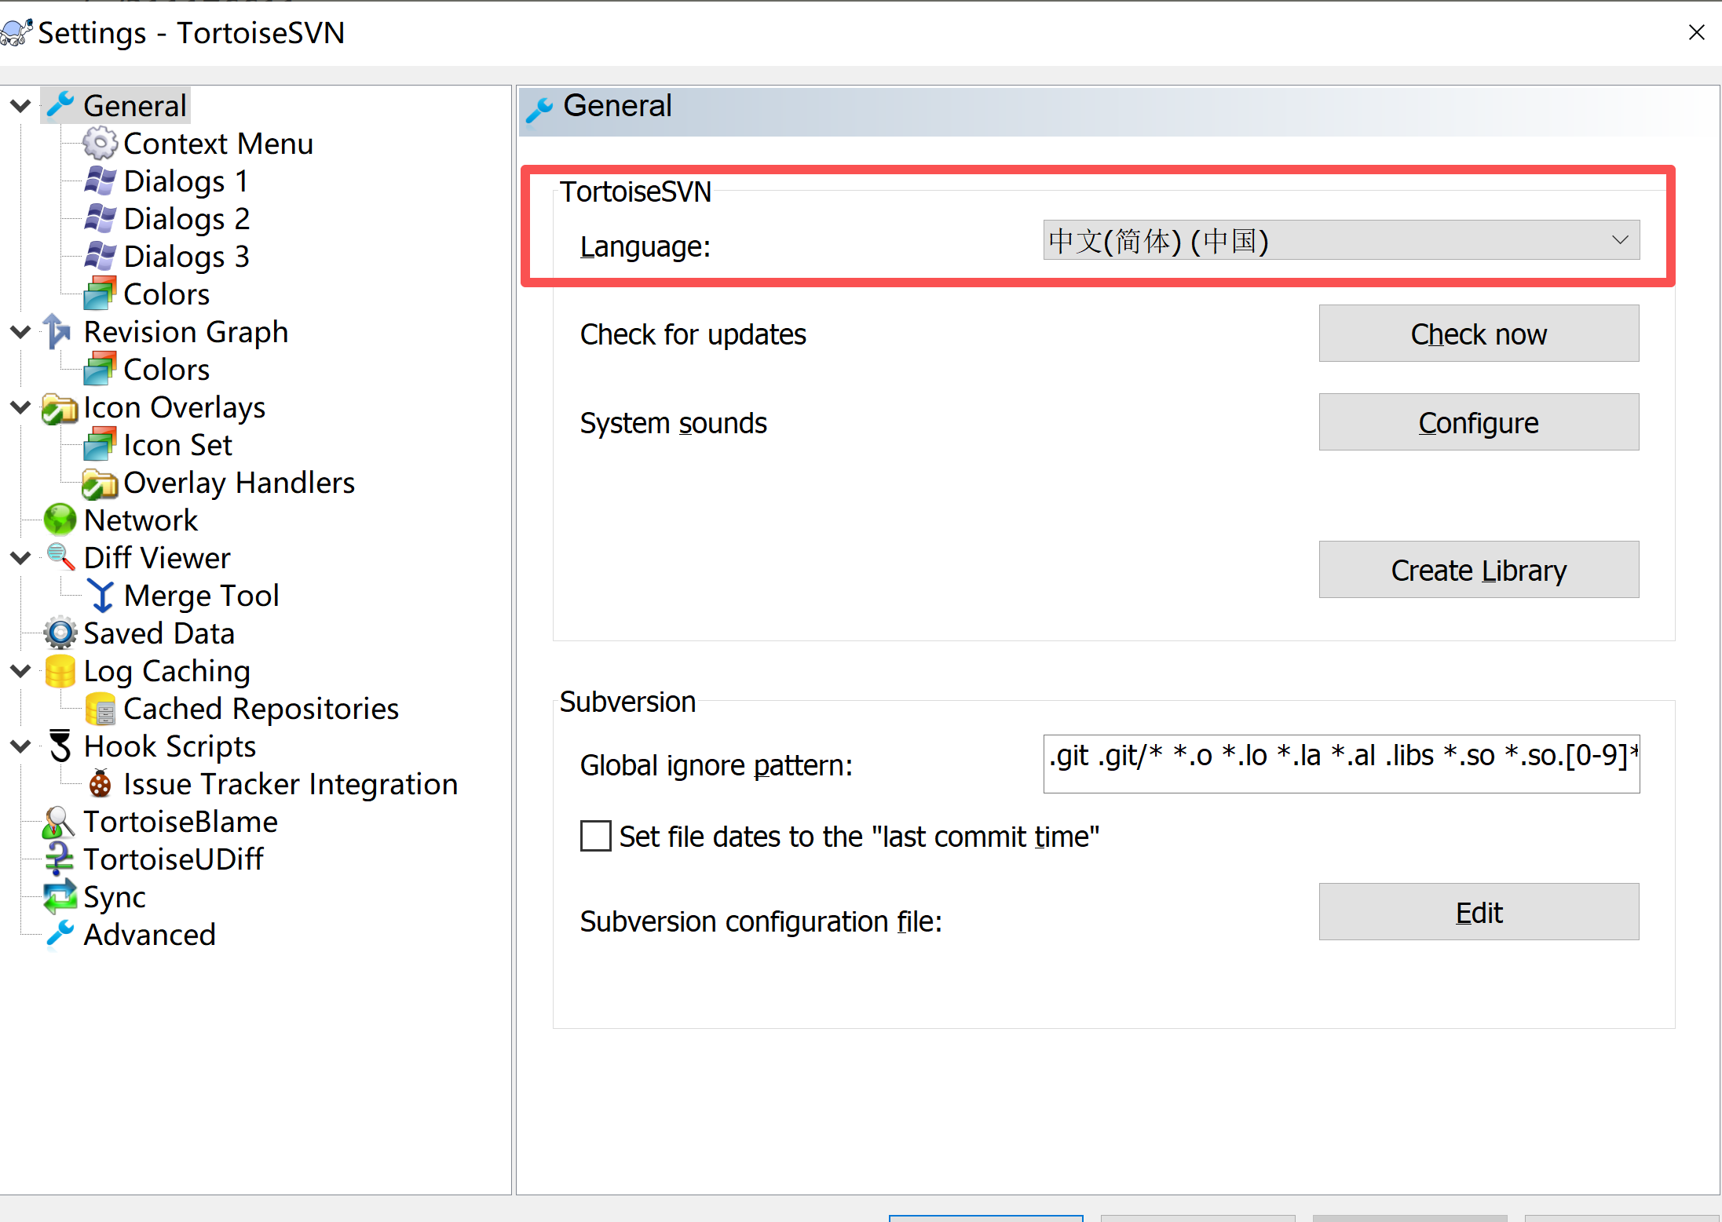Click the Create Library button
The height and width of the screenshot is (1222, 1722).
point(1478,570)
